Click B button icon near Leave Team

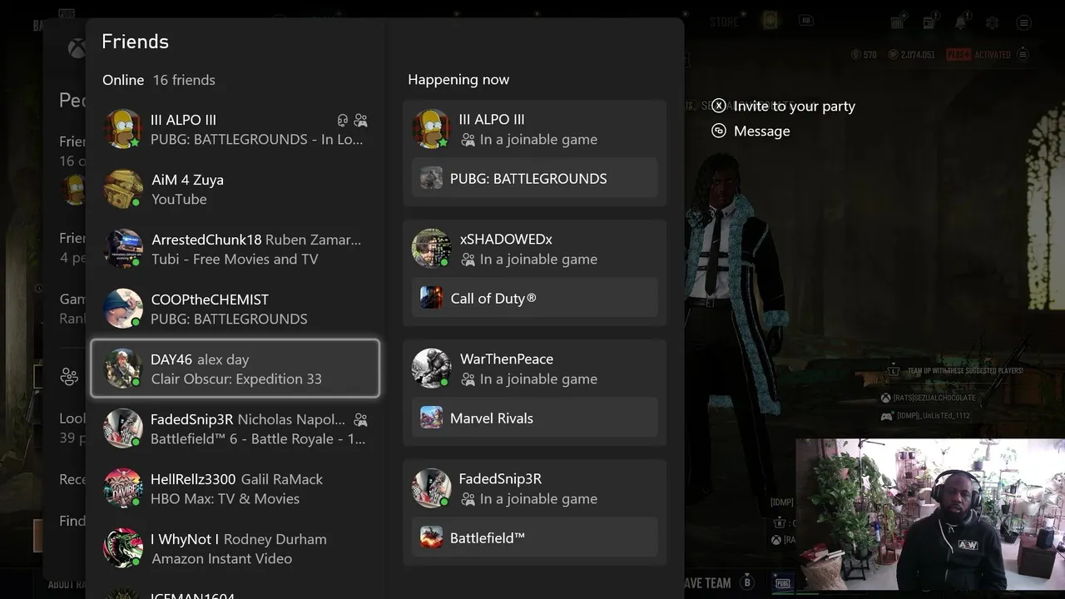pyautogui.click(x=747, y=582)
